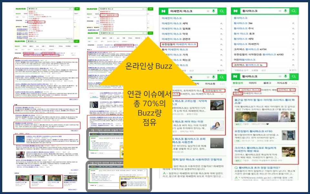Open thumbnail with 18 photo count

(x=217, y=105)
